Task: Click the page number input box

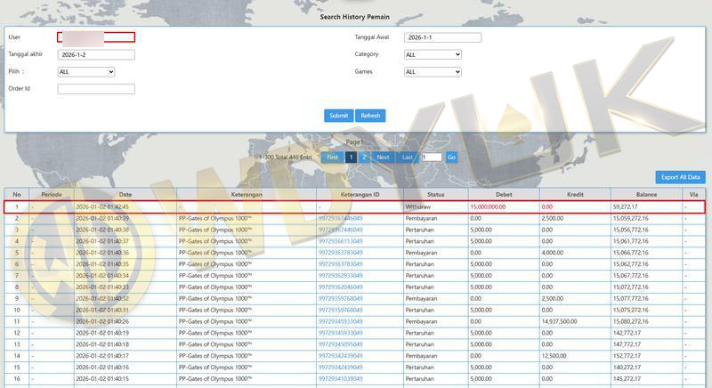Action: click(x=432, y=158)
